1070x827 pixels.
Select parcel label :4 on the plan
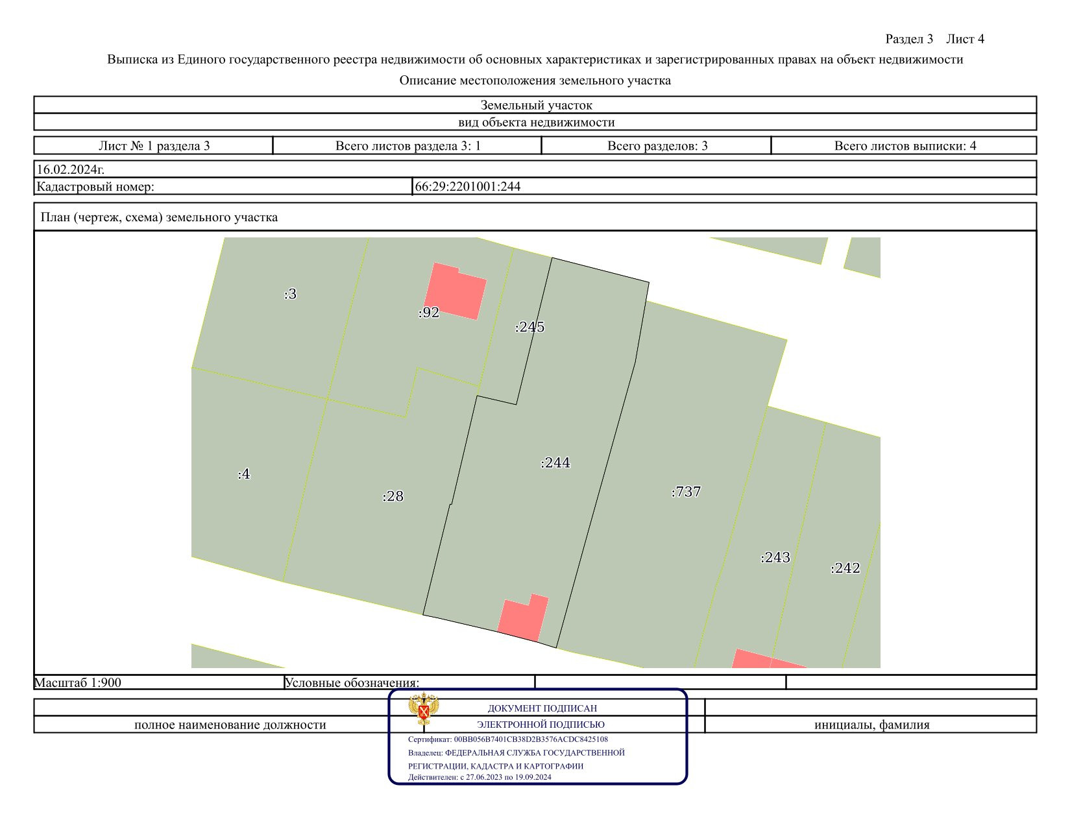[x=244, y=474]
